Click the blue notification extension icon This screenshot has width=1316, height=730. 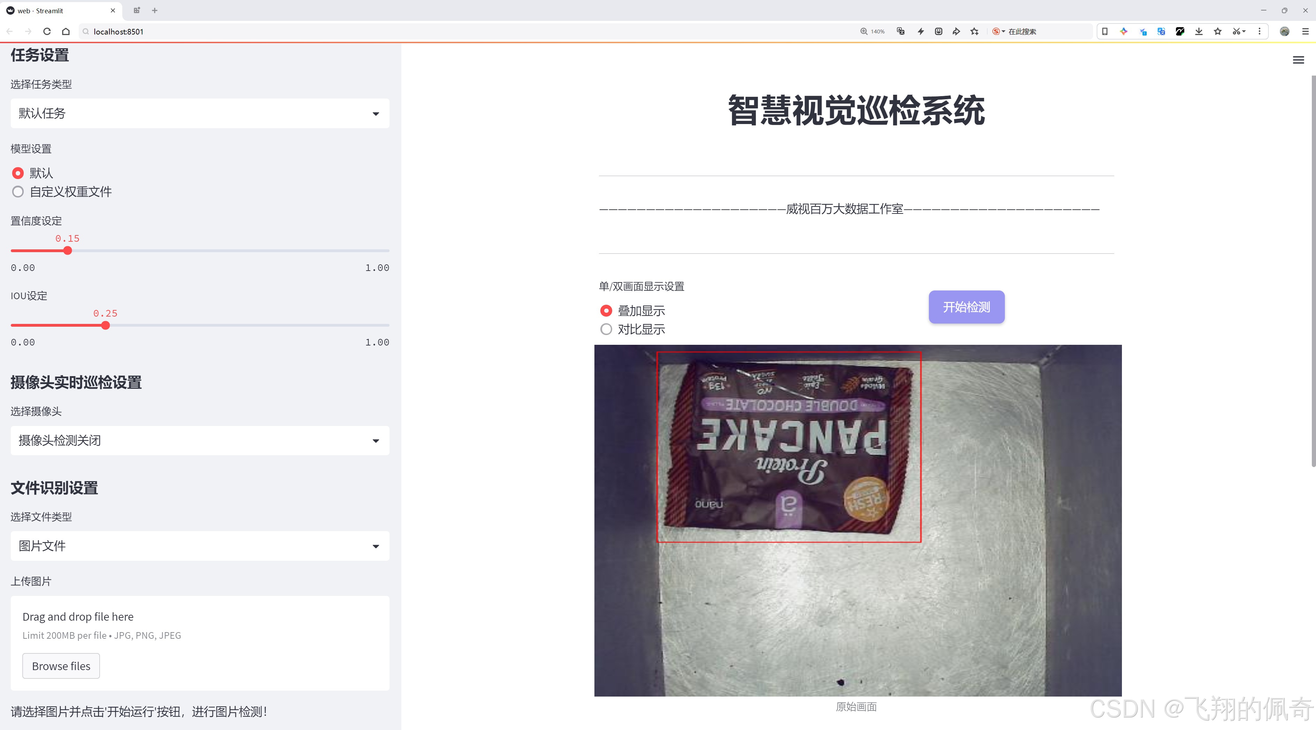tap(1143, 32)
